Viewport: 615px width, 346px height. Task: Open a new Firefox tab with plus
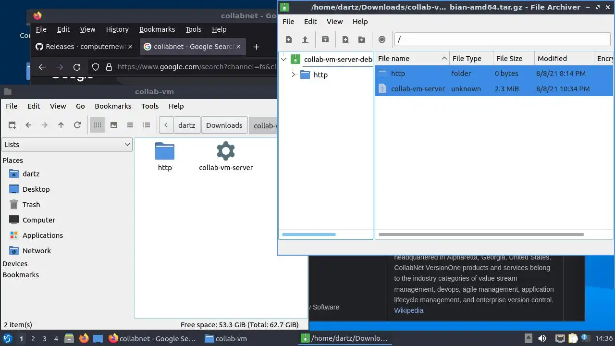tap(256, 47)
